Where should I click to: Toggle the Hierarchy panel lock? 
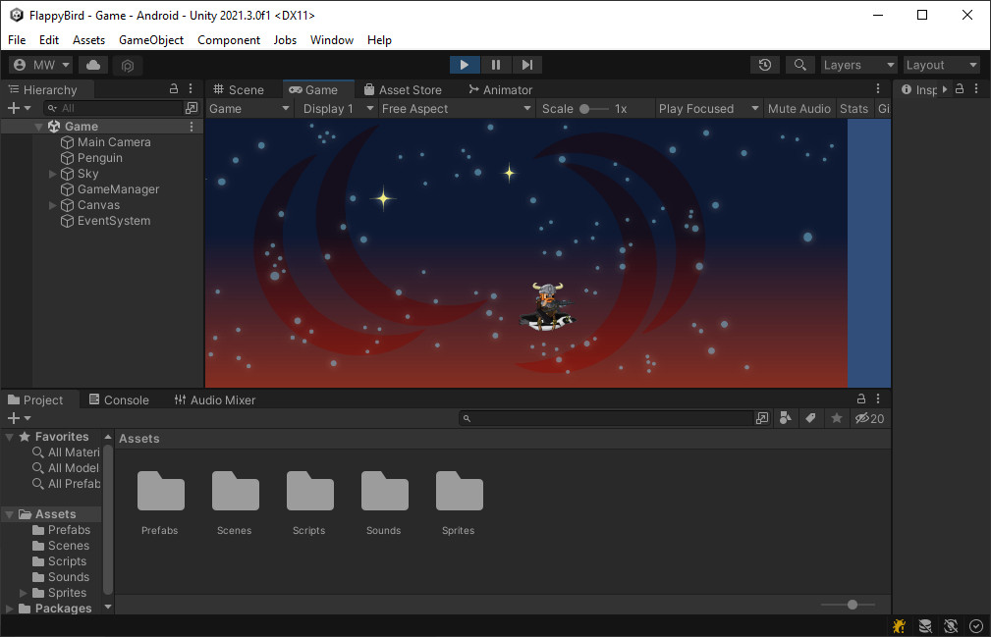coord(174,89)
